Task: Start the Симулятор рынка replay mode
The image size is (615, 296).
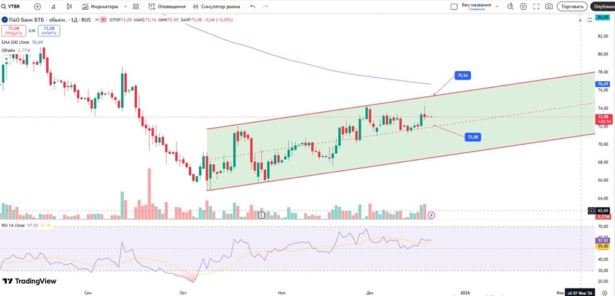Action: 216,6
